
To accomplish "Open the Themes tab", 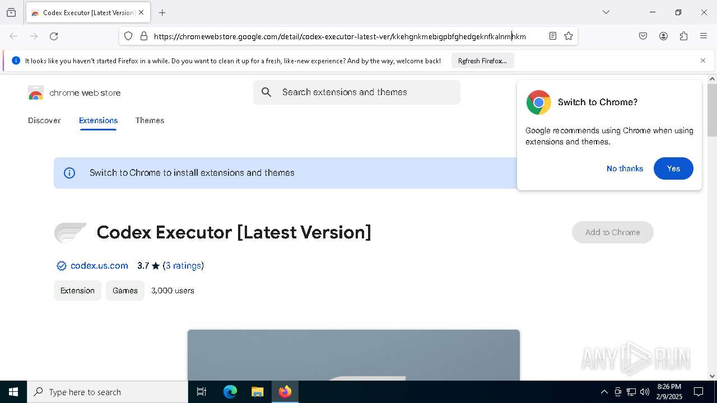I will point(150,120).
